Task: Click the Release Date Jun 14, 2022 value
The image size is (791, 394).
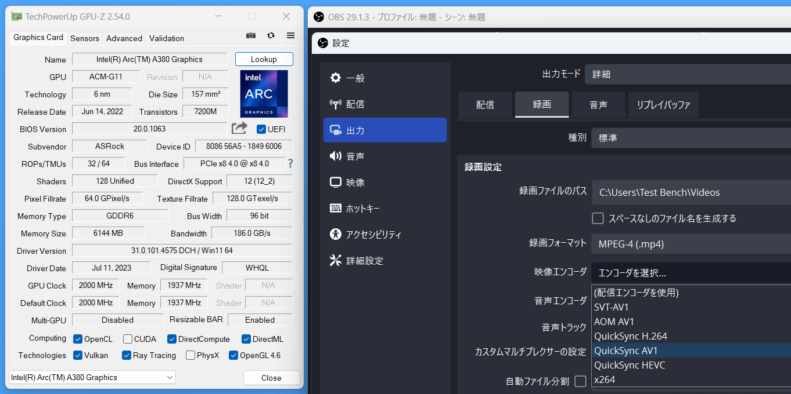Action: [x=102, y=111]
